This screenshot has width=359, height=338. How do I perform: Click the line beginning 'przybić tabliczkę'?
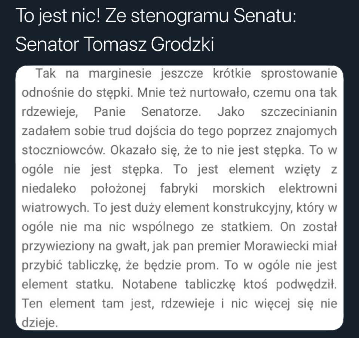pyautogui.click(x=179, y=266)
